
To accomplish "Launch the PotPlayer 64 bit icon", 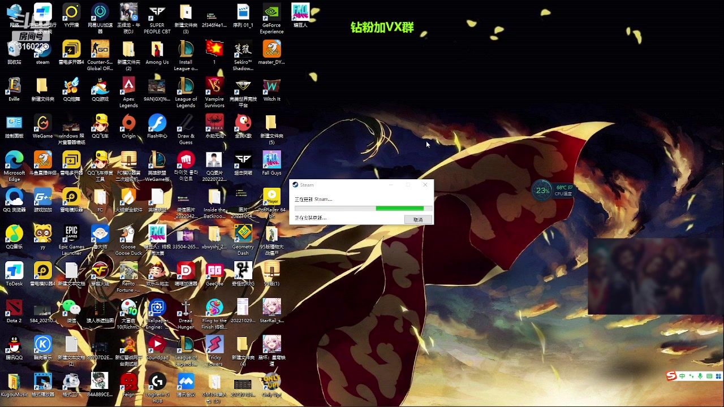I will point(271,203).
